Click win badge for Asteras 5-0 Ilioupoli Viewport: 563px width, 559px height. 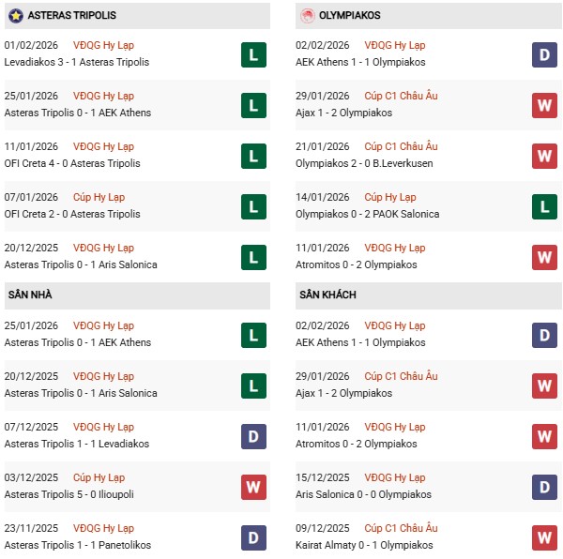[x=252, y=487]
